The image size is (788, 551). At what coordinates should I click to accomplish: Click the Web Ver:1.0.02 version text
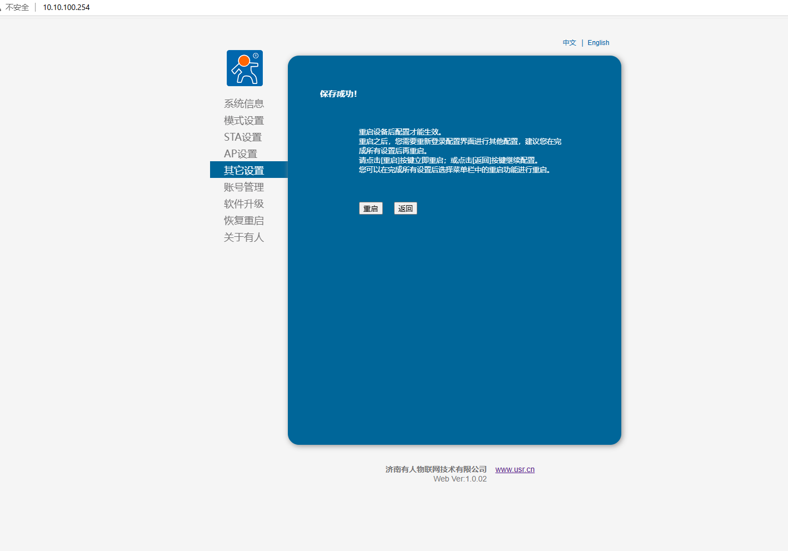pyautogui.click(x=460, y=479)
